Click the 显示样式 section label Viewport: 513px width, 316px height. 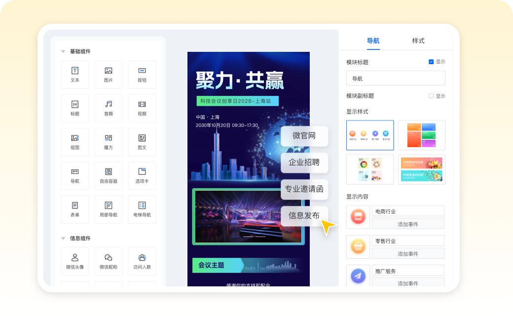pyautogui.click(x=357, y=112)
